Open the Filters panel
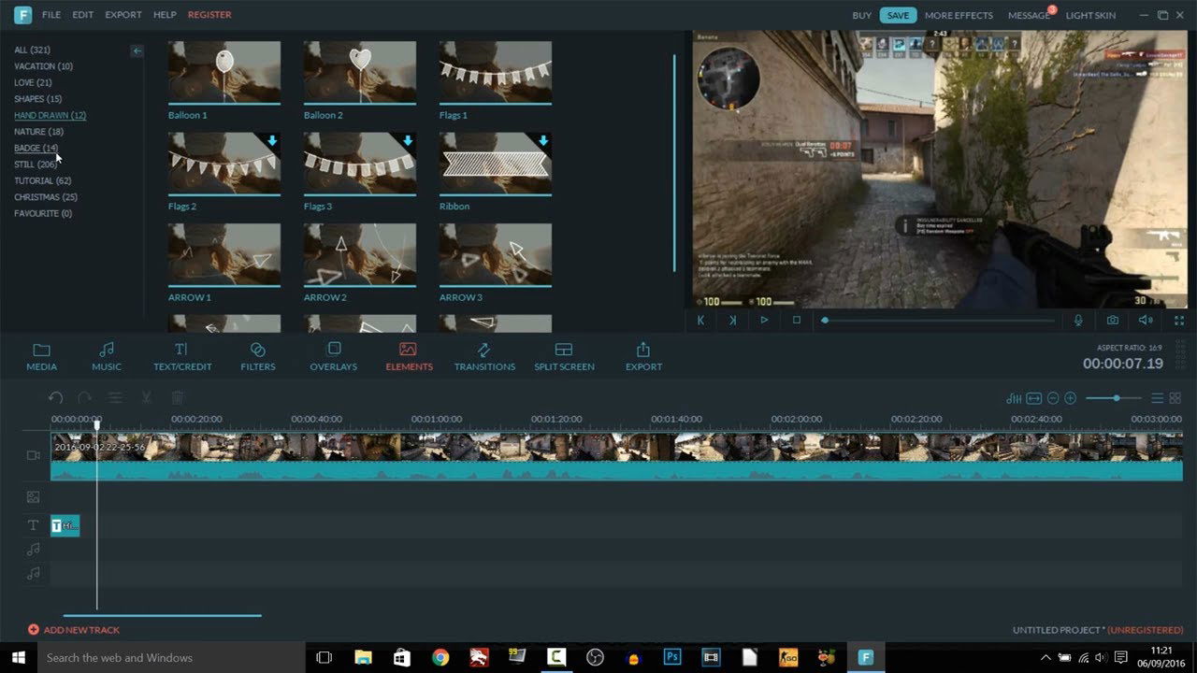Screen dimensions: 1197x673 point(258,356)
